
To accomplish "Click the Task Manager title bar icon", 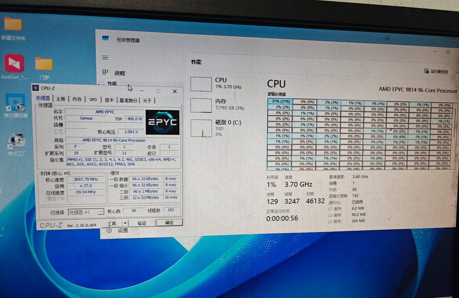I will (x=105, y=38).
